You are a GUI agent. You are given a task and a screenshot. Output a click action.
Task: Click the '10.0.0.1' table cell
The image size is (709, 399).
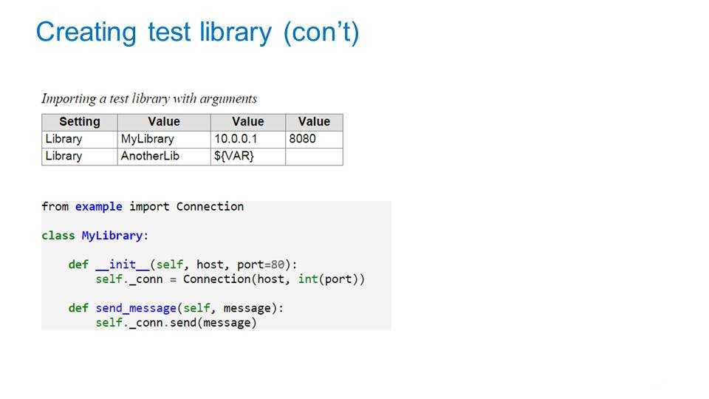[x=236, y=139]
